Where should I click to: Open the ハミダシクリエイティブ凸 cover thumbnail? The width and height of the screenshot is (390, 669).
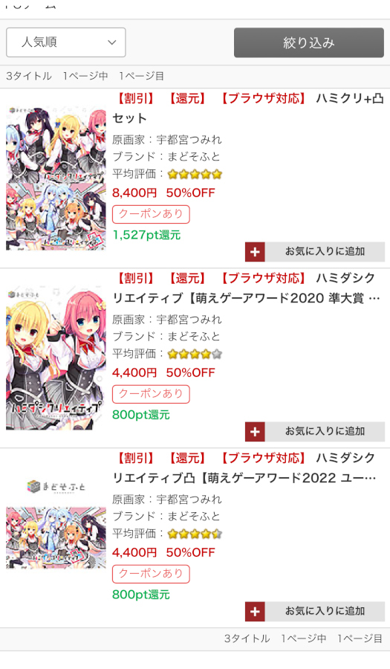coord(56,537)
